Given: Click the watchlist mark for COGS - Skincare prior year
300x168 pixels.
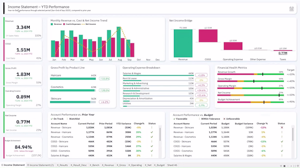Looking at the screenshot, I should [152, 141].
